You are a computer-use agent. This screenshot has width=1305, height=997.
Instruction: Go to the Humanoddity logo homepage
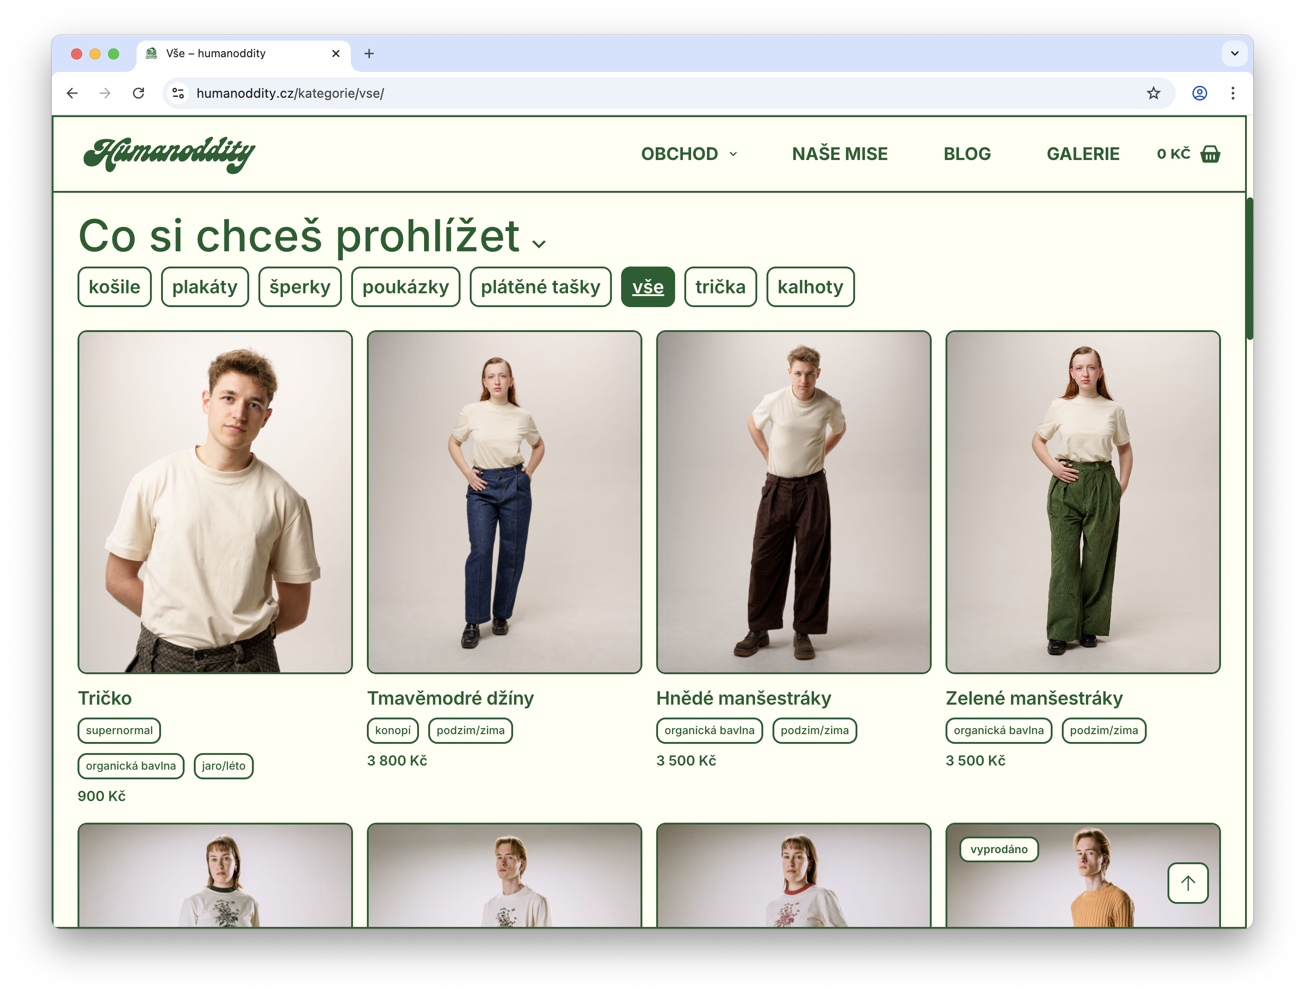(x=169, y=154)
